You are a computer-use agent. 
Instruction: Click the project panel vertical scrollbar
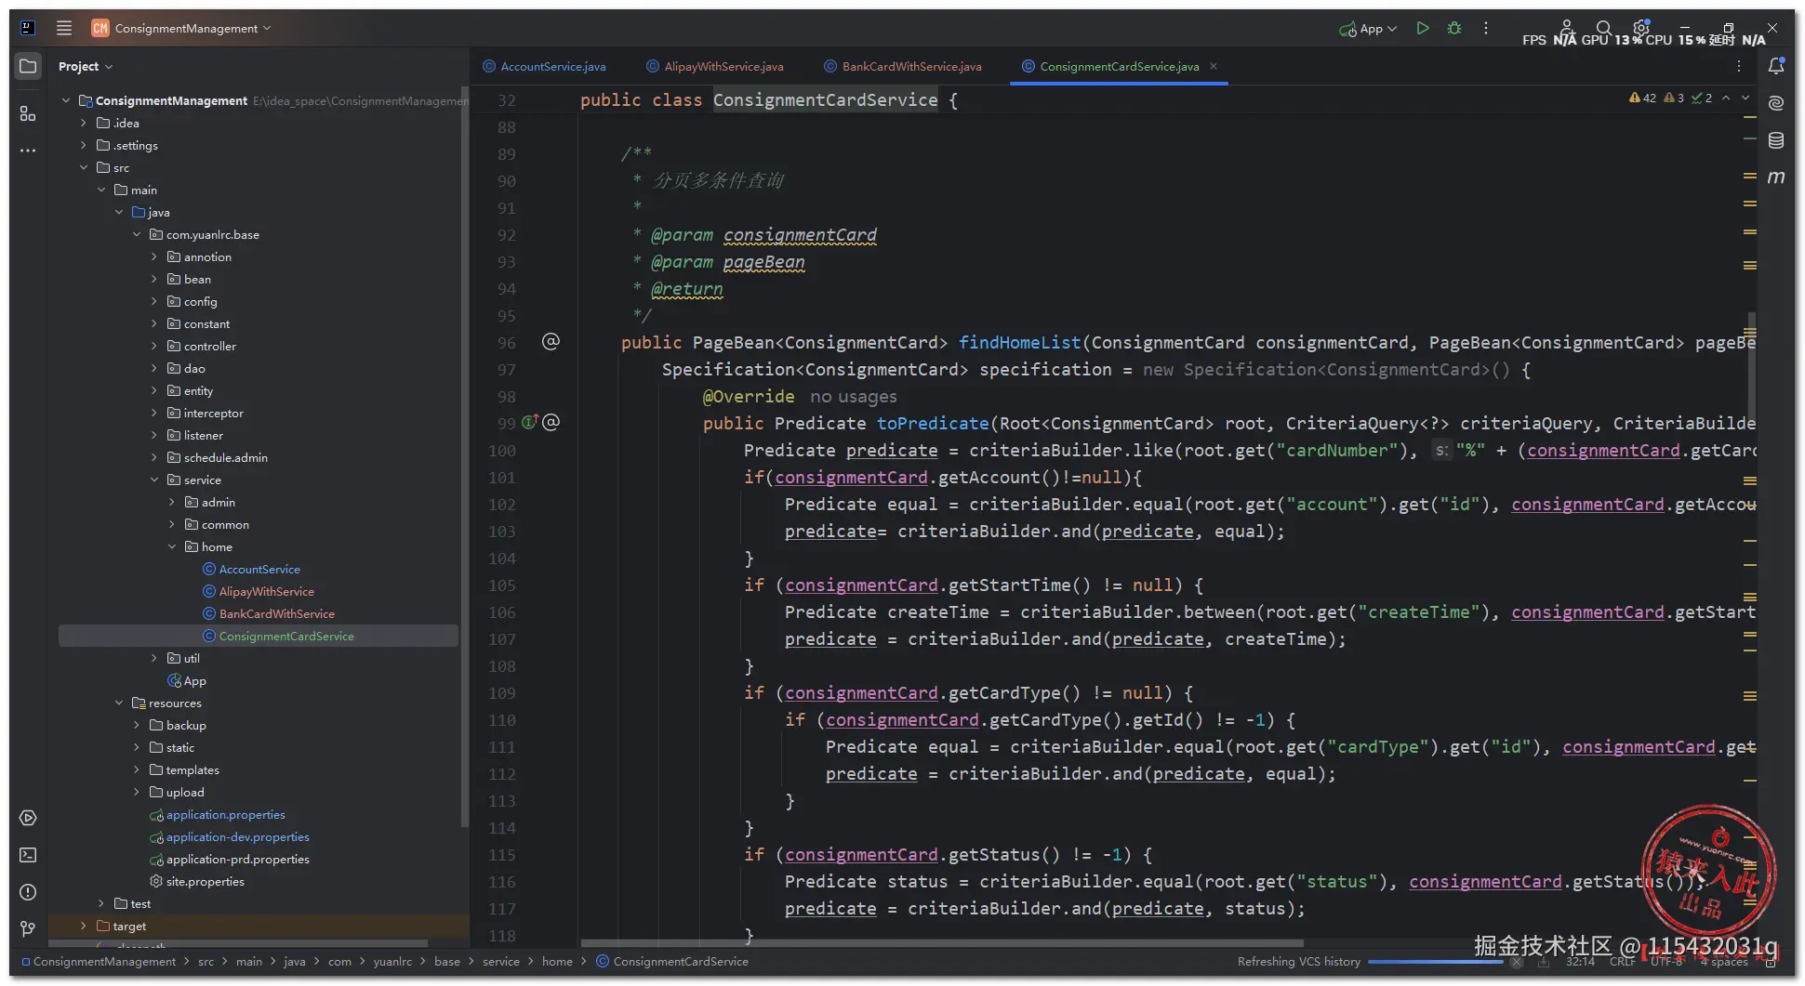464,455
